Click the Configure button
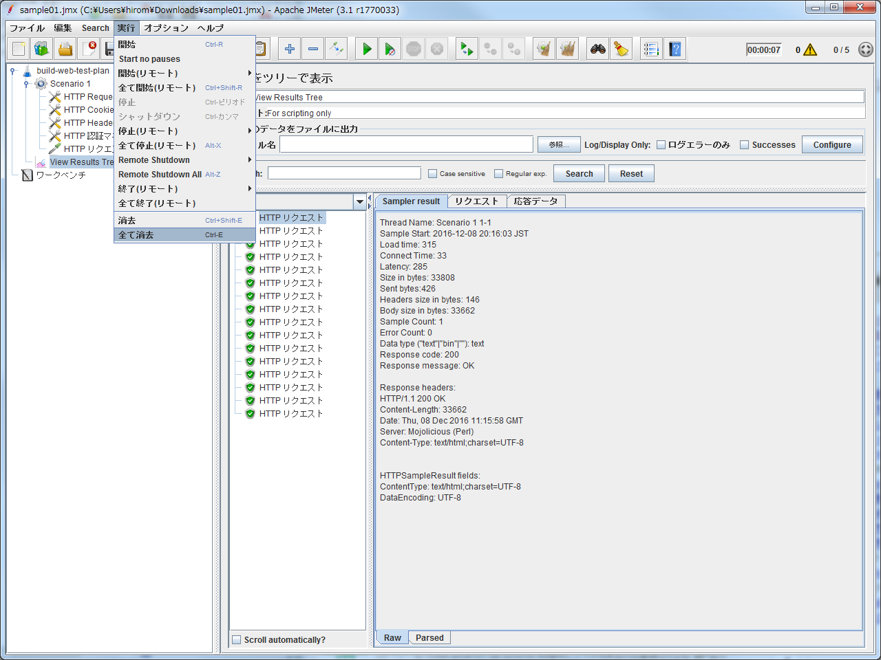 coord(832,145)
